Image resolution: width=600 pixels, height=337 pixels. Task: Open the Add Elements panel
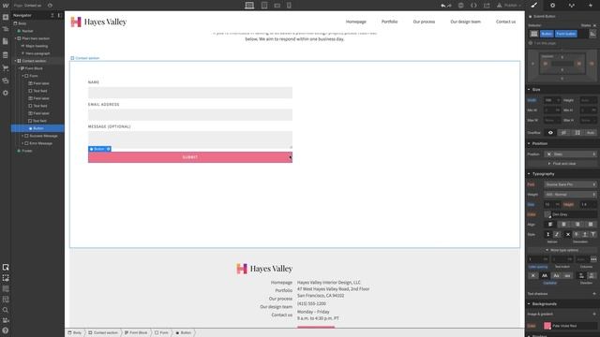coord(6,17)
